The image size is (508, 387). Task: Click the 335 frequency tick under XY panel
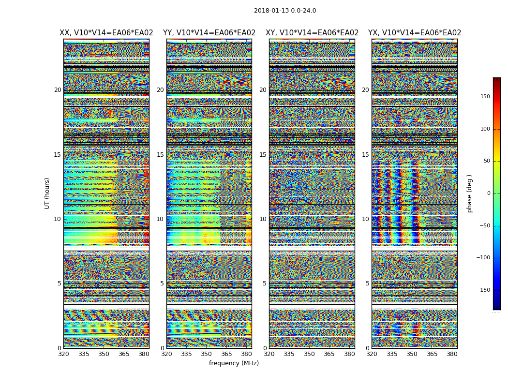coord(289,354)
